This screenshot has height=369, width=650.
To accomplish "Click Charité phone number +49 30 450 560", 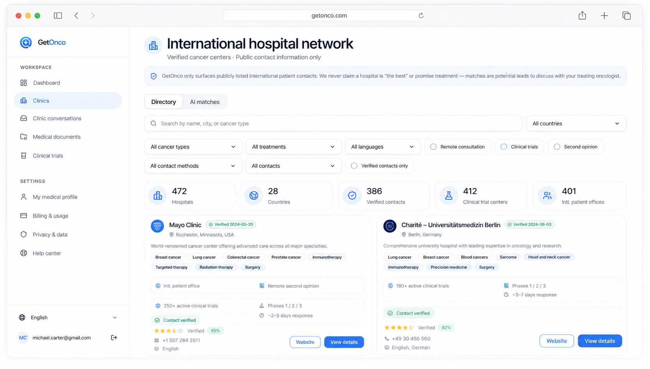I will [x=411, y=339].
